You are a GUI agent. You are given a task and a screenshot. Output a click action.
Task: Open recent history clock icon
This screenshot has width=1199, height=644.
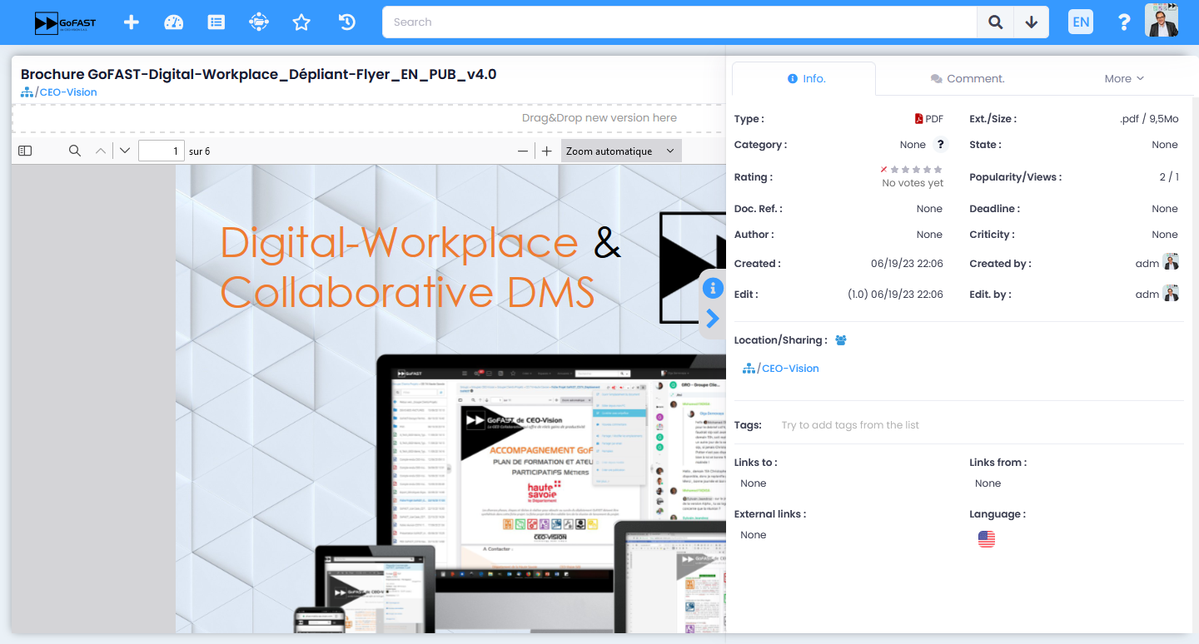(x=347, y=22)
